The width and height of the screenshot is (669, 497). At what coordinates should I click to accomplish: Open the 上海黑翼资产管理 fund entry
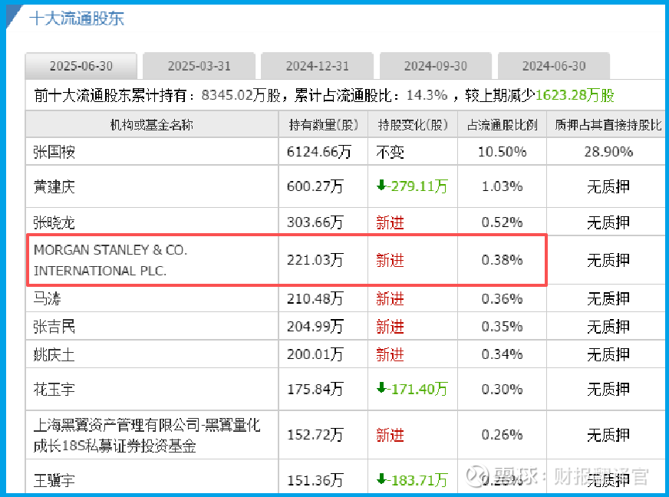pos(147,435)
